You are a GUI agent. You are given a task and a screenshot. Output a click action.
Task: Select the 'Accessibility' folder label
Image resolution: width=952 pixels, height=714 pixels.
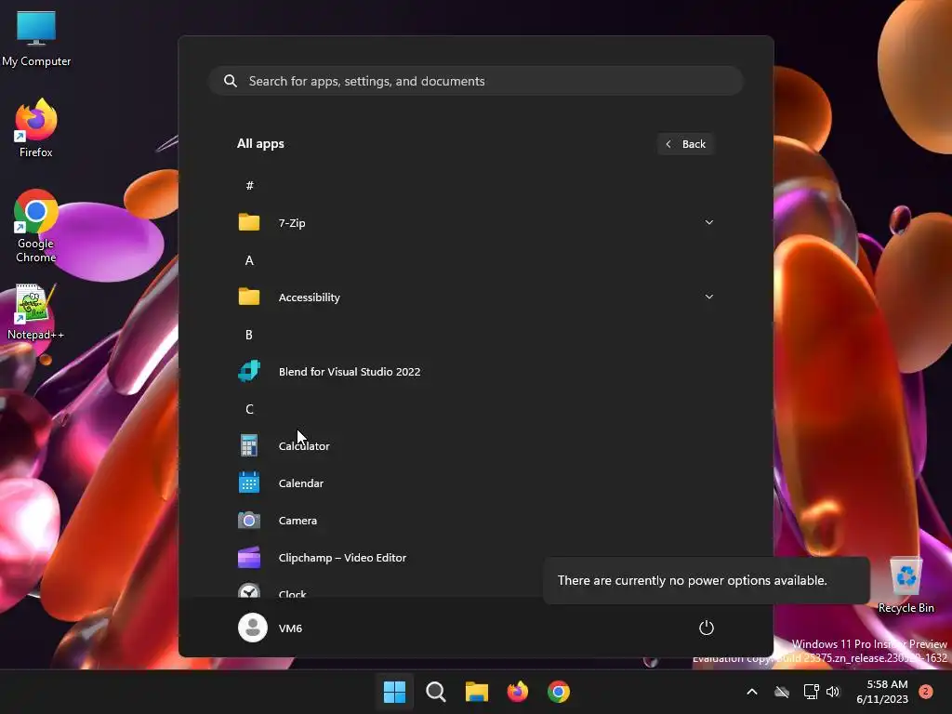309,297
